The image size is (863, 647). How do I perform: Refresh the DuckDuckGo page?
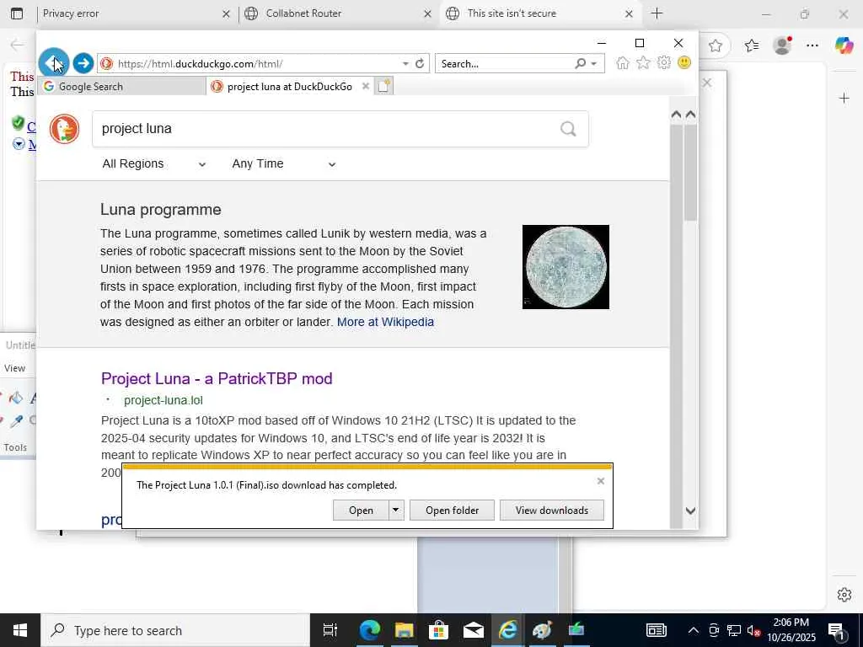tap(420, 63)
